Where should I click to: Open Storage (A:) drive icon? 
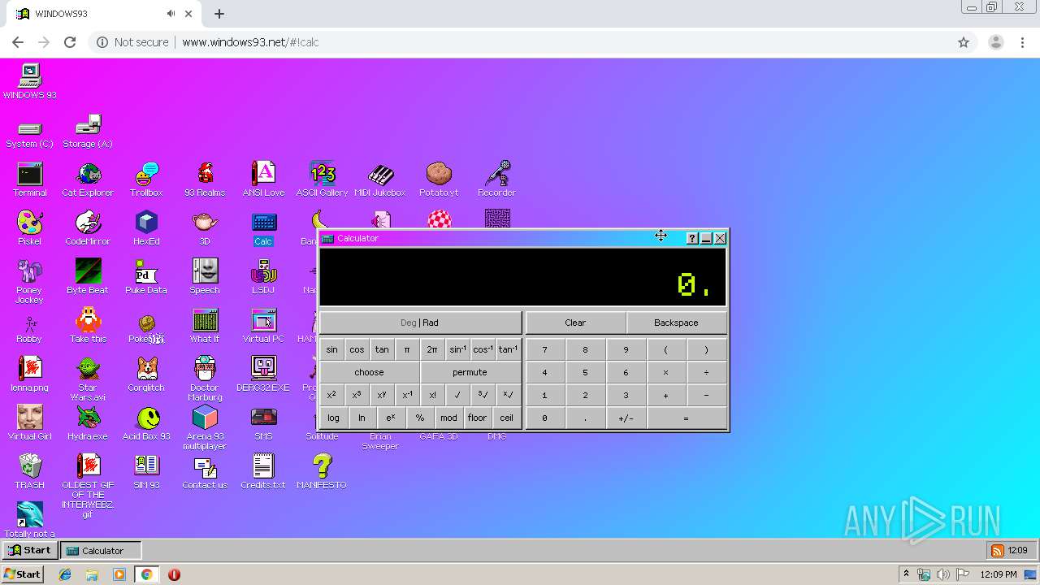88,131
